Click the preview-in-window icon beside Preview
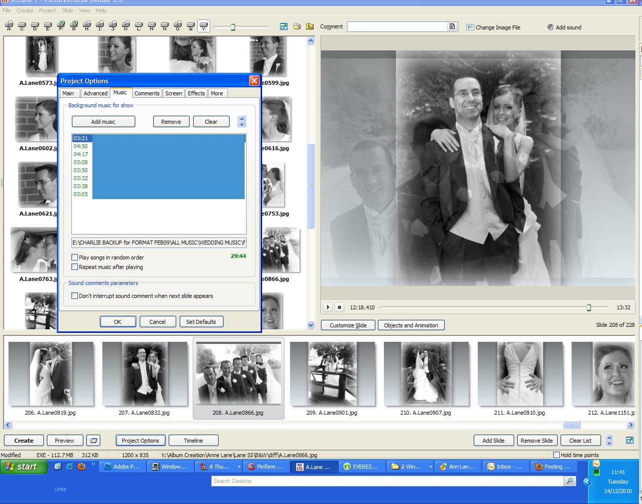 [93, 441]
